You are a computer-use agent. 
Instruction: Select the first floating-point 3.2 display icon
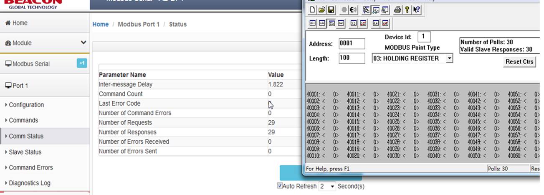[x=354, y=23]
